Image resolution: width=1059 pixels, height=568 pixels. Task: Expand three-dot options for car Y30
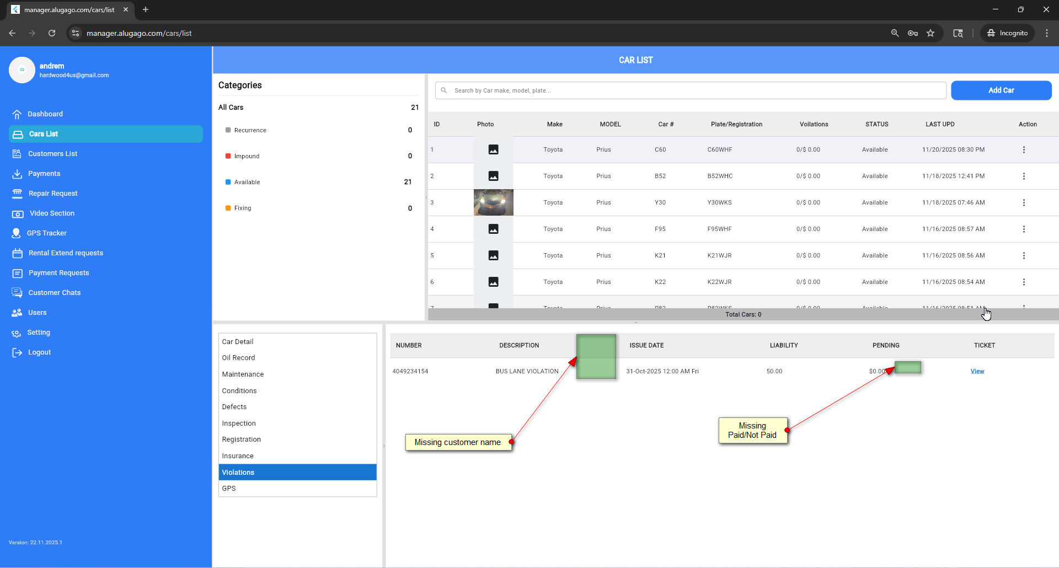1024,203
